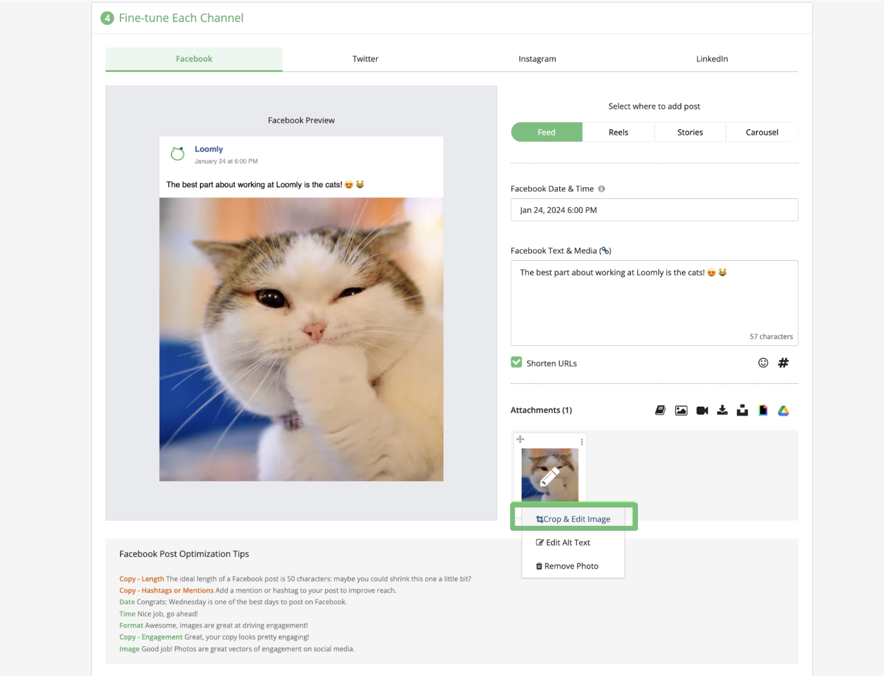Click the add photo attachment icon
The width and height of the screenshot is (884, 676).
[x=681, y=411]
